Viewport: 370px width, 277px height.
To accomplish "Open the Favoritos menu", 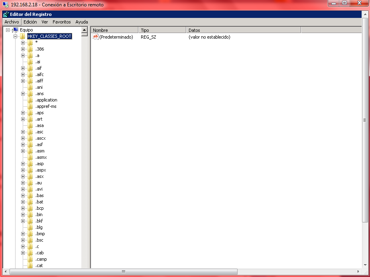I will (x=61, y=22).
